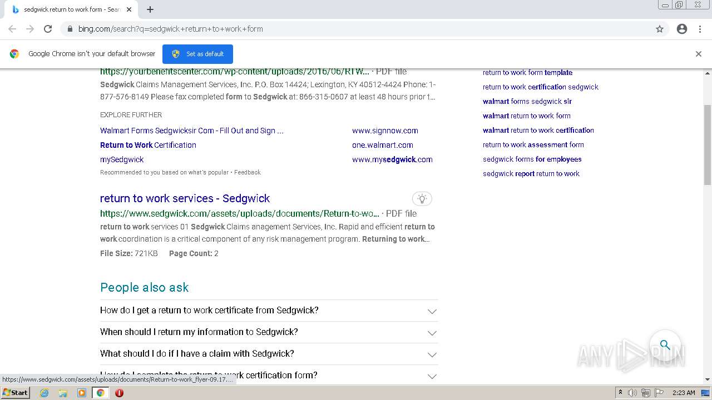Open 'return to work services - Sedgwick' result

(185, 198)
